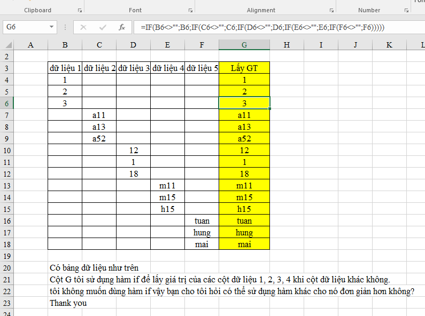
Task: Click the Cancel formula X icon
Action: coord(83,27)
